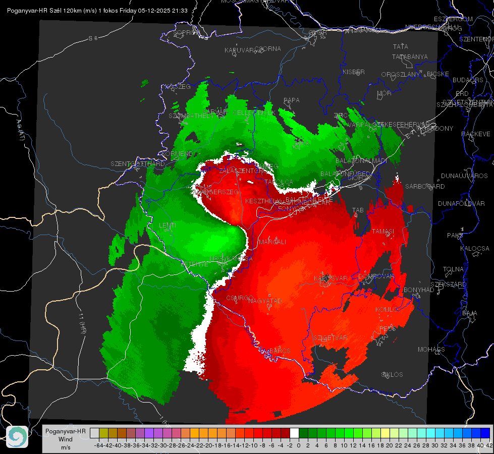Select the TATA city label
Image resolution: width=494 pixels, height=454 pixels.
(x=401, y=46)
